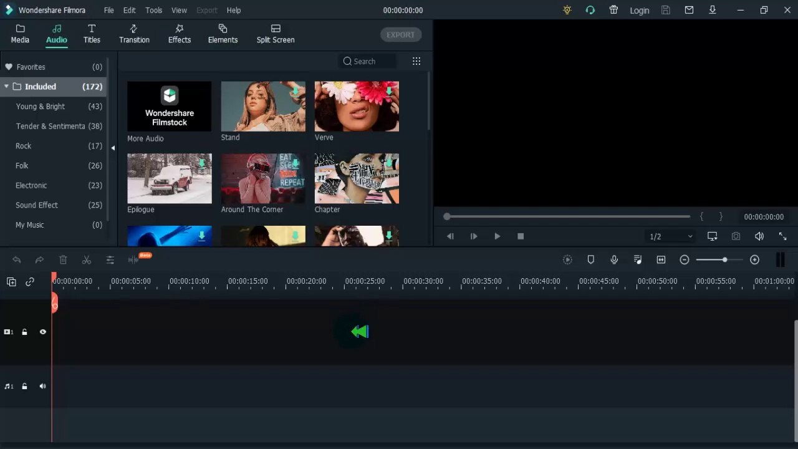The height and width of the screenshot is (449, 798).
Task: Click the split scissors icon
Action: tap(87, 259)
